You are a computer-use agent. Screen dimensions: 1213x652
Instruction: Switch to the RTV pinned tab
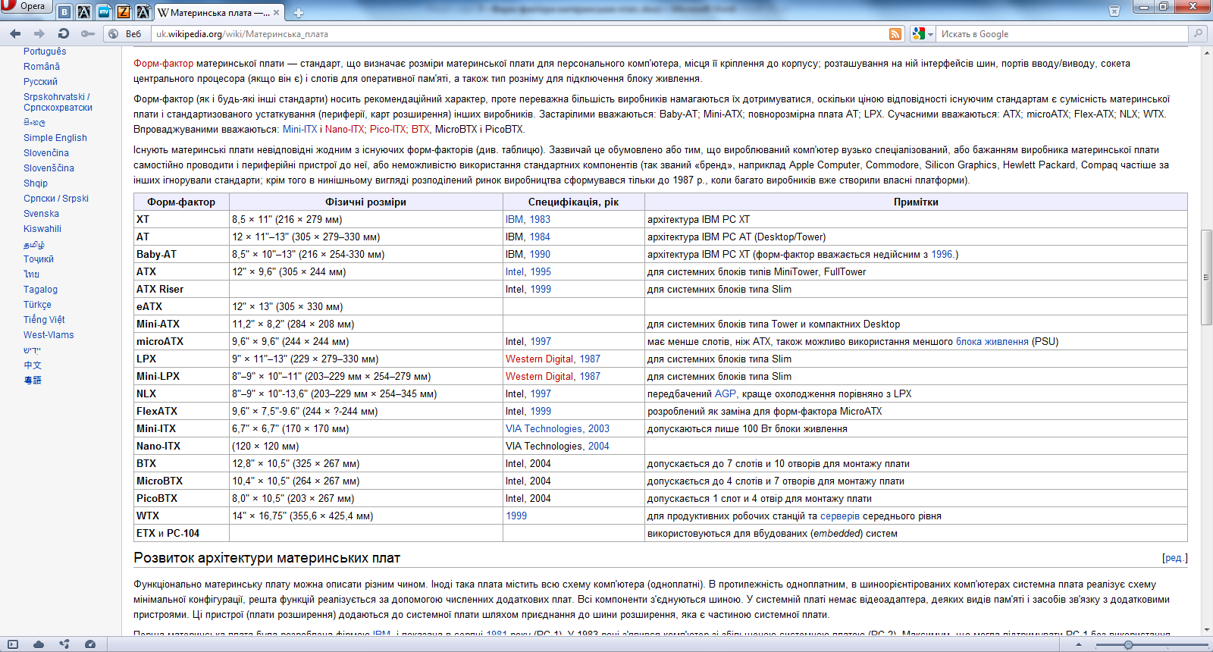coord(104,12)
